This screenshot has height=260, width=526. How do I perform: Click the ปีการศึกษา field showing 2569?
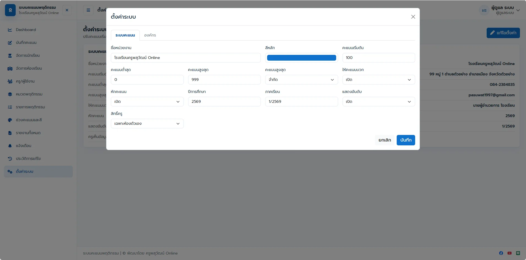point(224,101)
